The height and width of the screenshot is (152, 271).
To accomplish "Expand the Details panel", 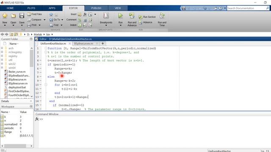I will [31, 101].
